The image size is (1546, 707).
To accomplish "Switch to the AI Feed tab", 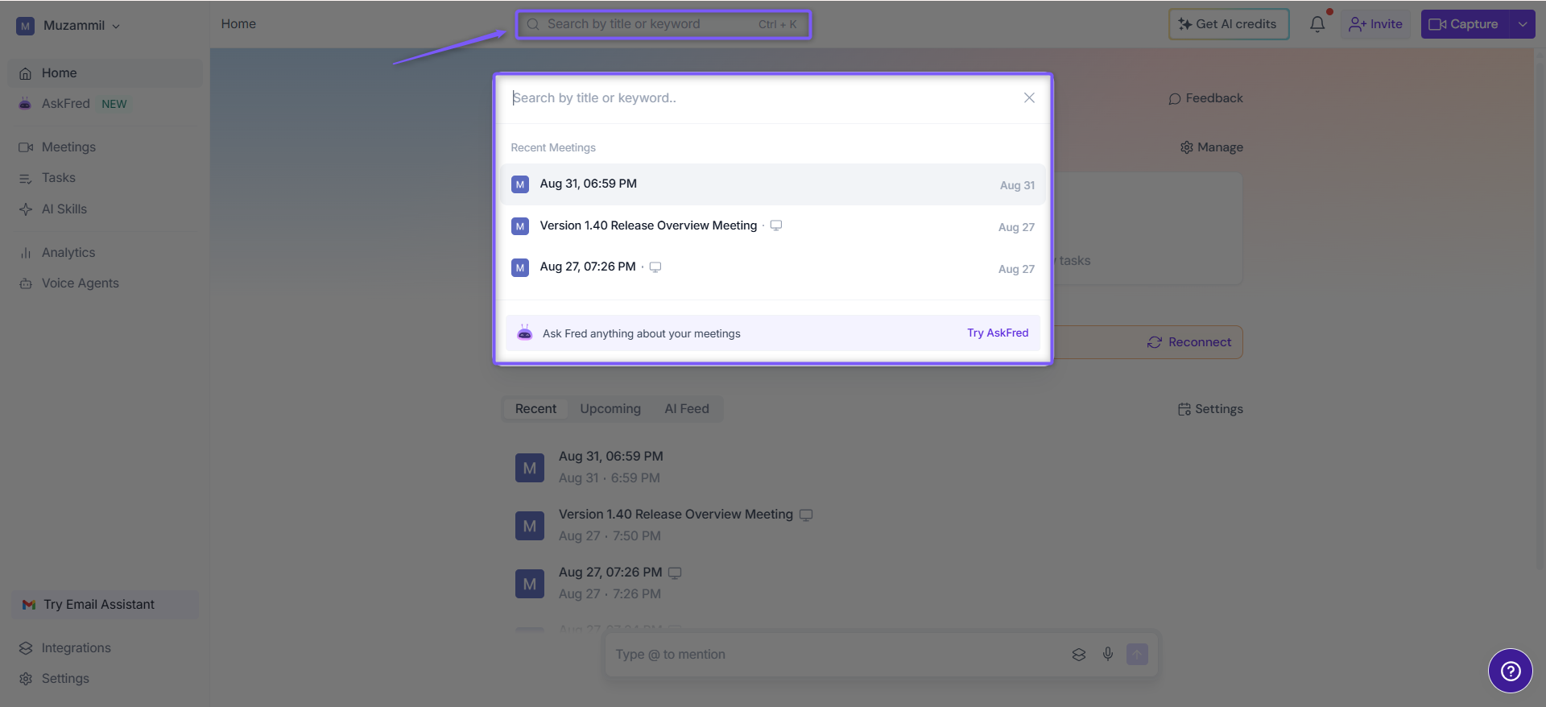I will (x=687, y=409).
